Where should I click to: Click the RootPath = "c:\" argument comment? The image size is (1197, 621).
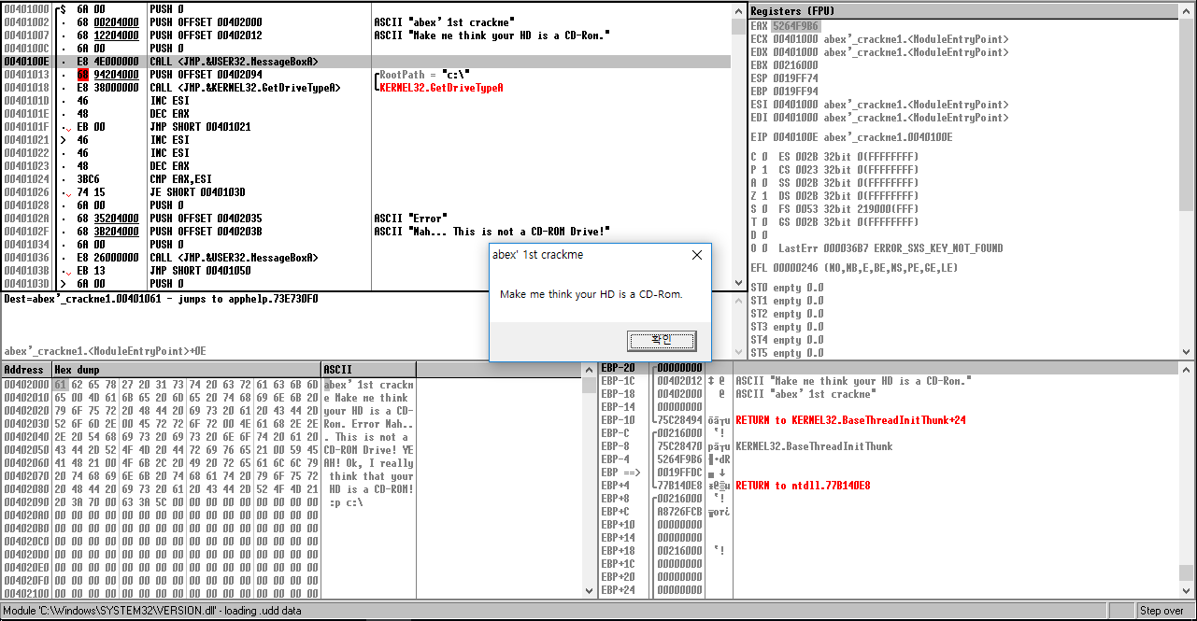(424, 74)
